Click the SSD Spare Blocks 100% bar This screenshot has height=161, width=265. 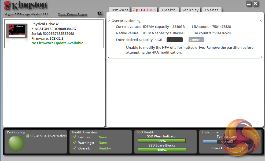coord(162,150)
